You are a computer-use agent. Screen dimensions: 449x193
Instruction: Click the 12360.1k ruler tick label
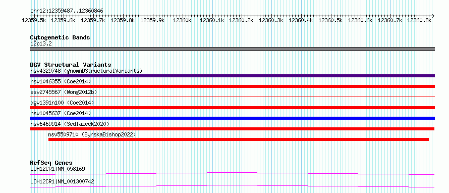click(212, 20)
